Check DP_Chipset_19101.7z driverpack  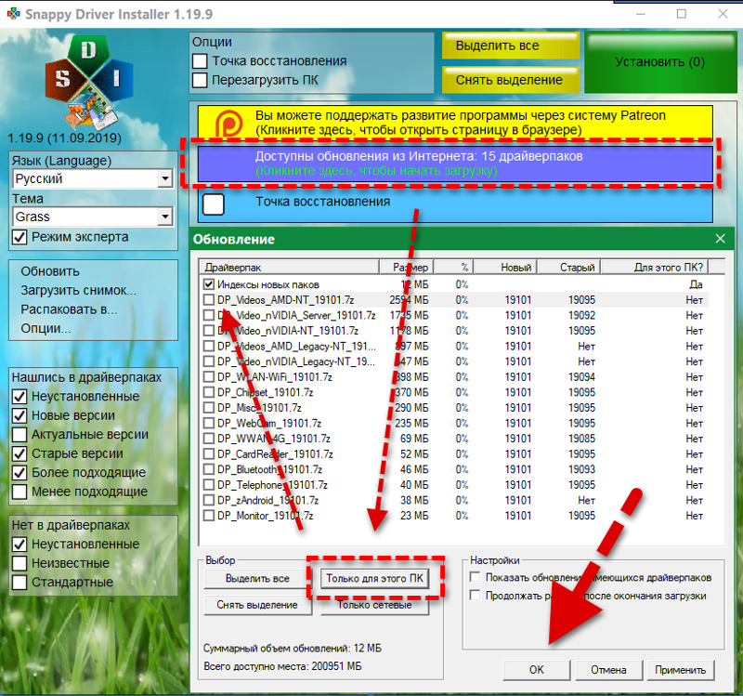pos(208,392)
